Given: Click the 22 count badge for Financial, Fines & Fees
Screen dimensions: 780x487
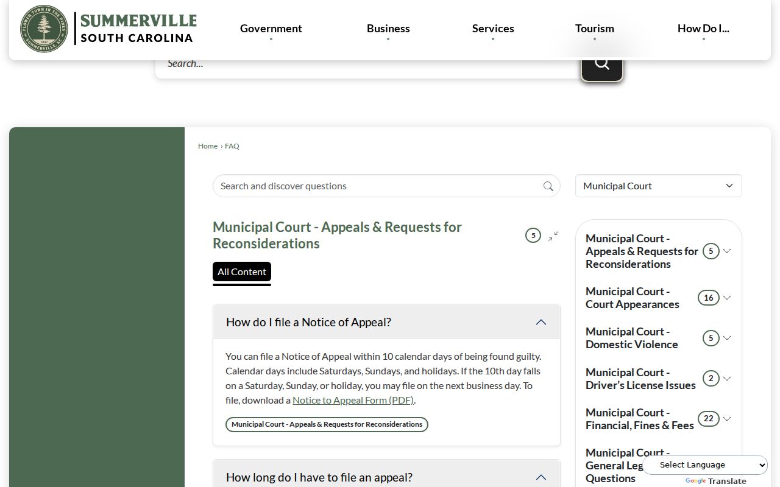Looking at the screenshot, I should coord(709,419).
